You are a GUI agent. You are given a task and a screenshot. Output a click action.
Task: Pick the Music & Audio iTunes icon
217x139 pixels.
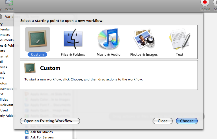tap(109, 39)
